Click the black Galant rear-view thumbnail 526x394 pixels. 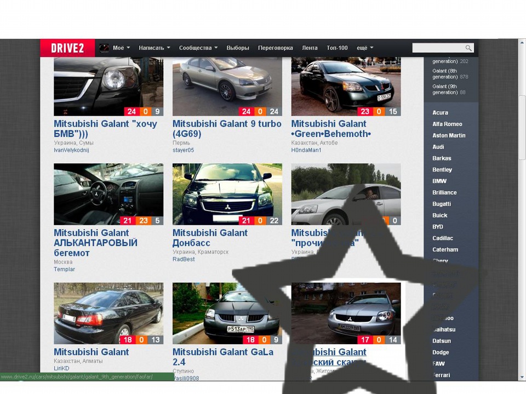point(108,313)
